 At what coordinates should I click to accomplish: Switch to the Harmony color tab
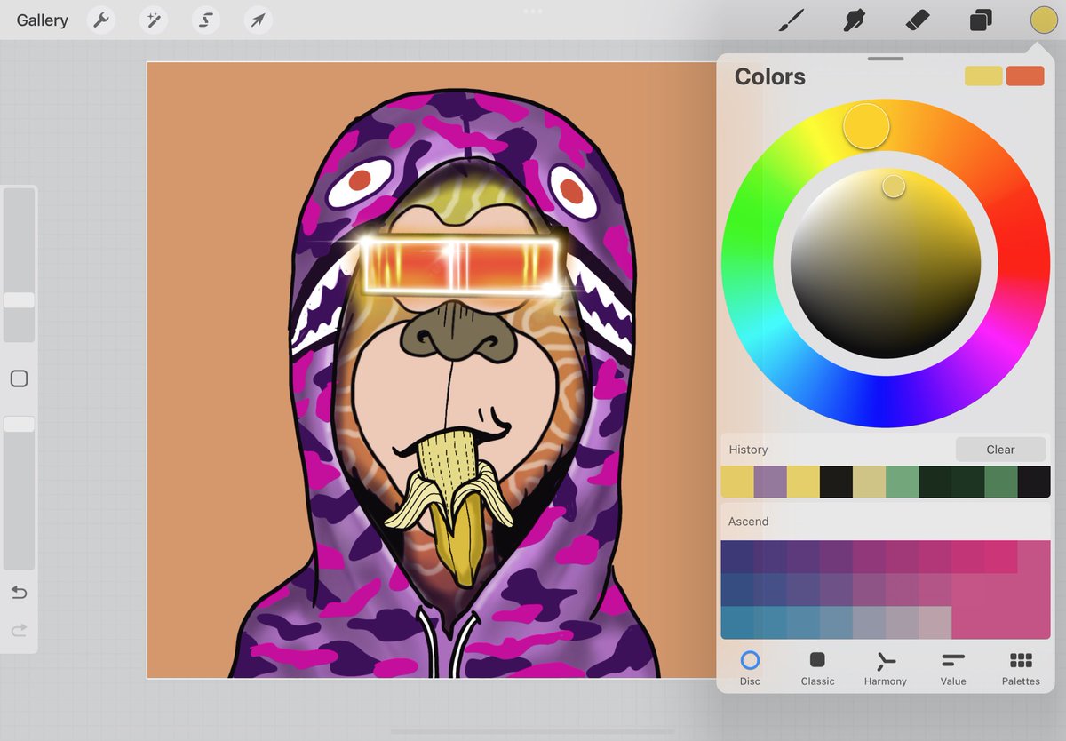(885, 668)
